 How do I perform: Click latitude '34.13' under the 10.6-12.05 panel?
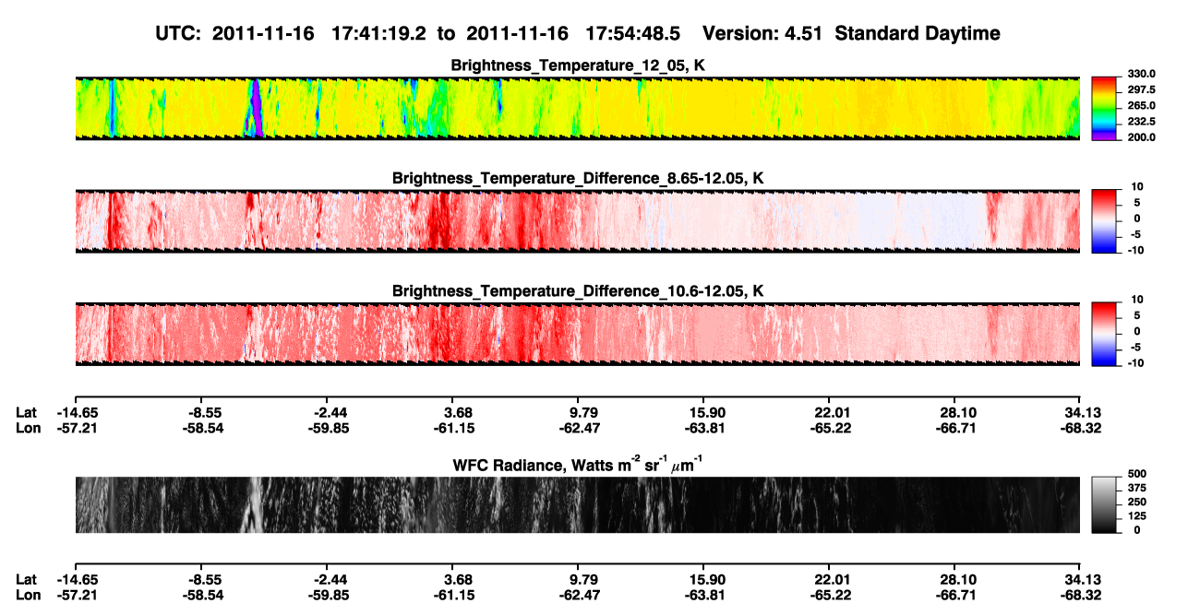point(1083,412)
